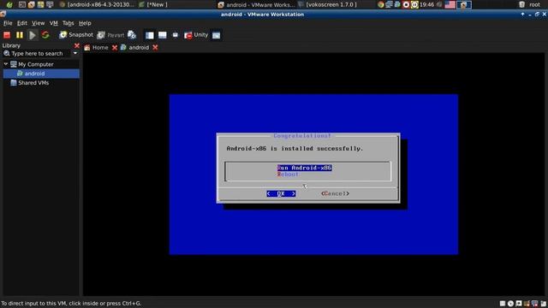Click the Chrome tray icon
Viewport: 548px width, 308px height.
[x=380, y=4]
